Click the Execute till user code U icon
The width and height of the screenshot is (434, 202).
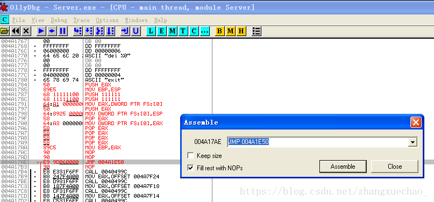(136, 31)
